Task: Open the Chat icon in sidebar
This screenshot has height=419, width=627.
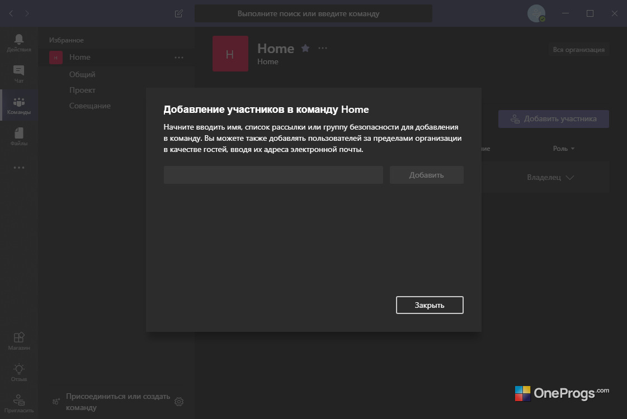Action: coord(19,74)
